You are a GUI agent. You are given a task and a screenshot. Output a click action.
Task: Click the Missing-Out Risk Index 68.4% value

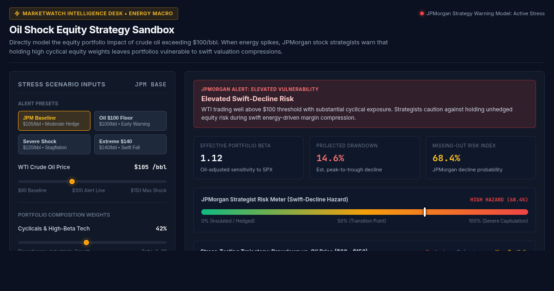click(x=446, y=158)
